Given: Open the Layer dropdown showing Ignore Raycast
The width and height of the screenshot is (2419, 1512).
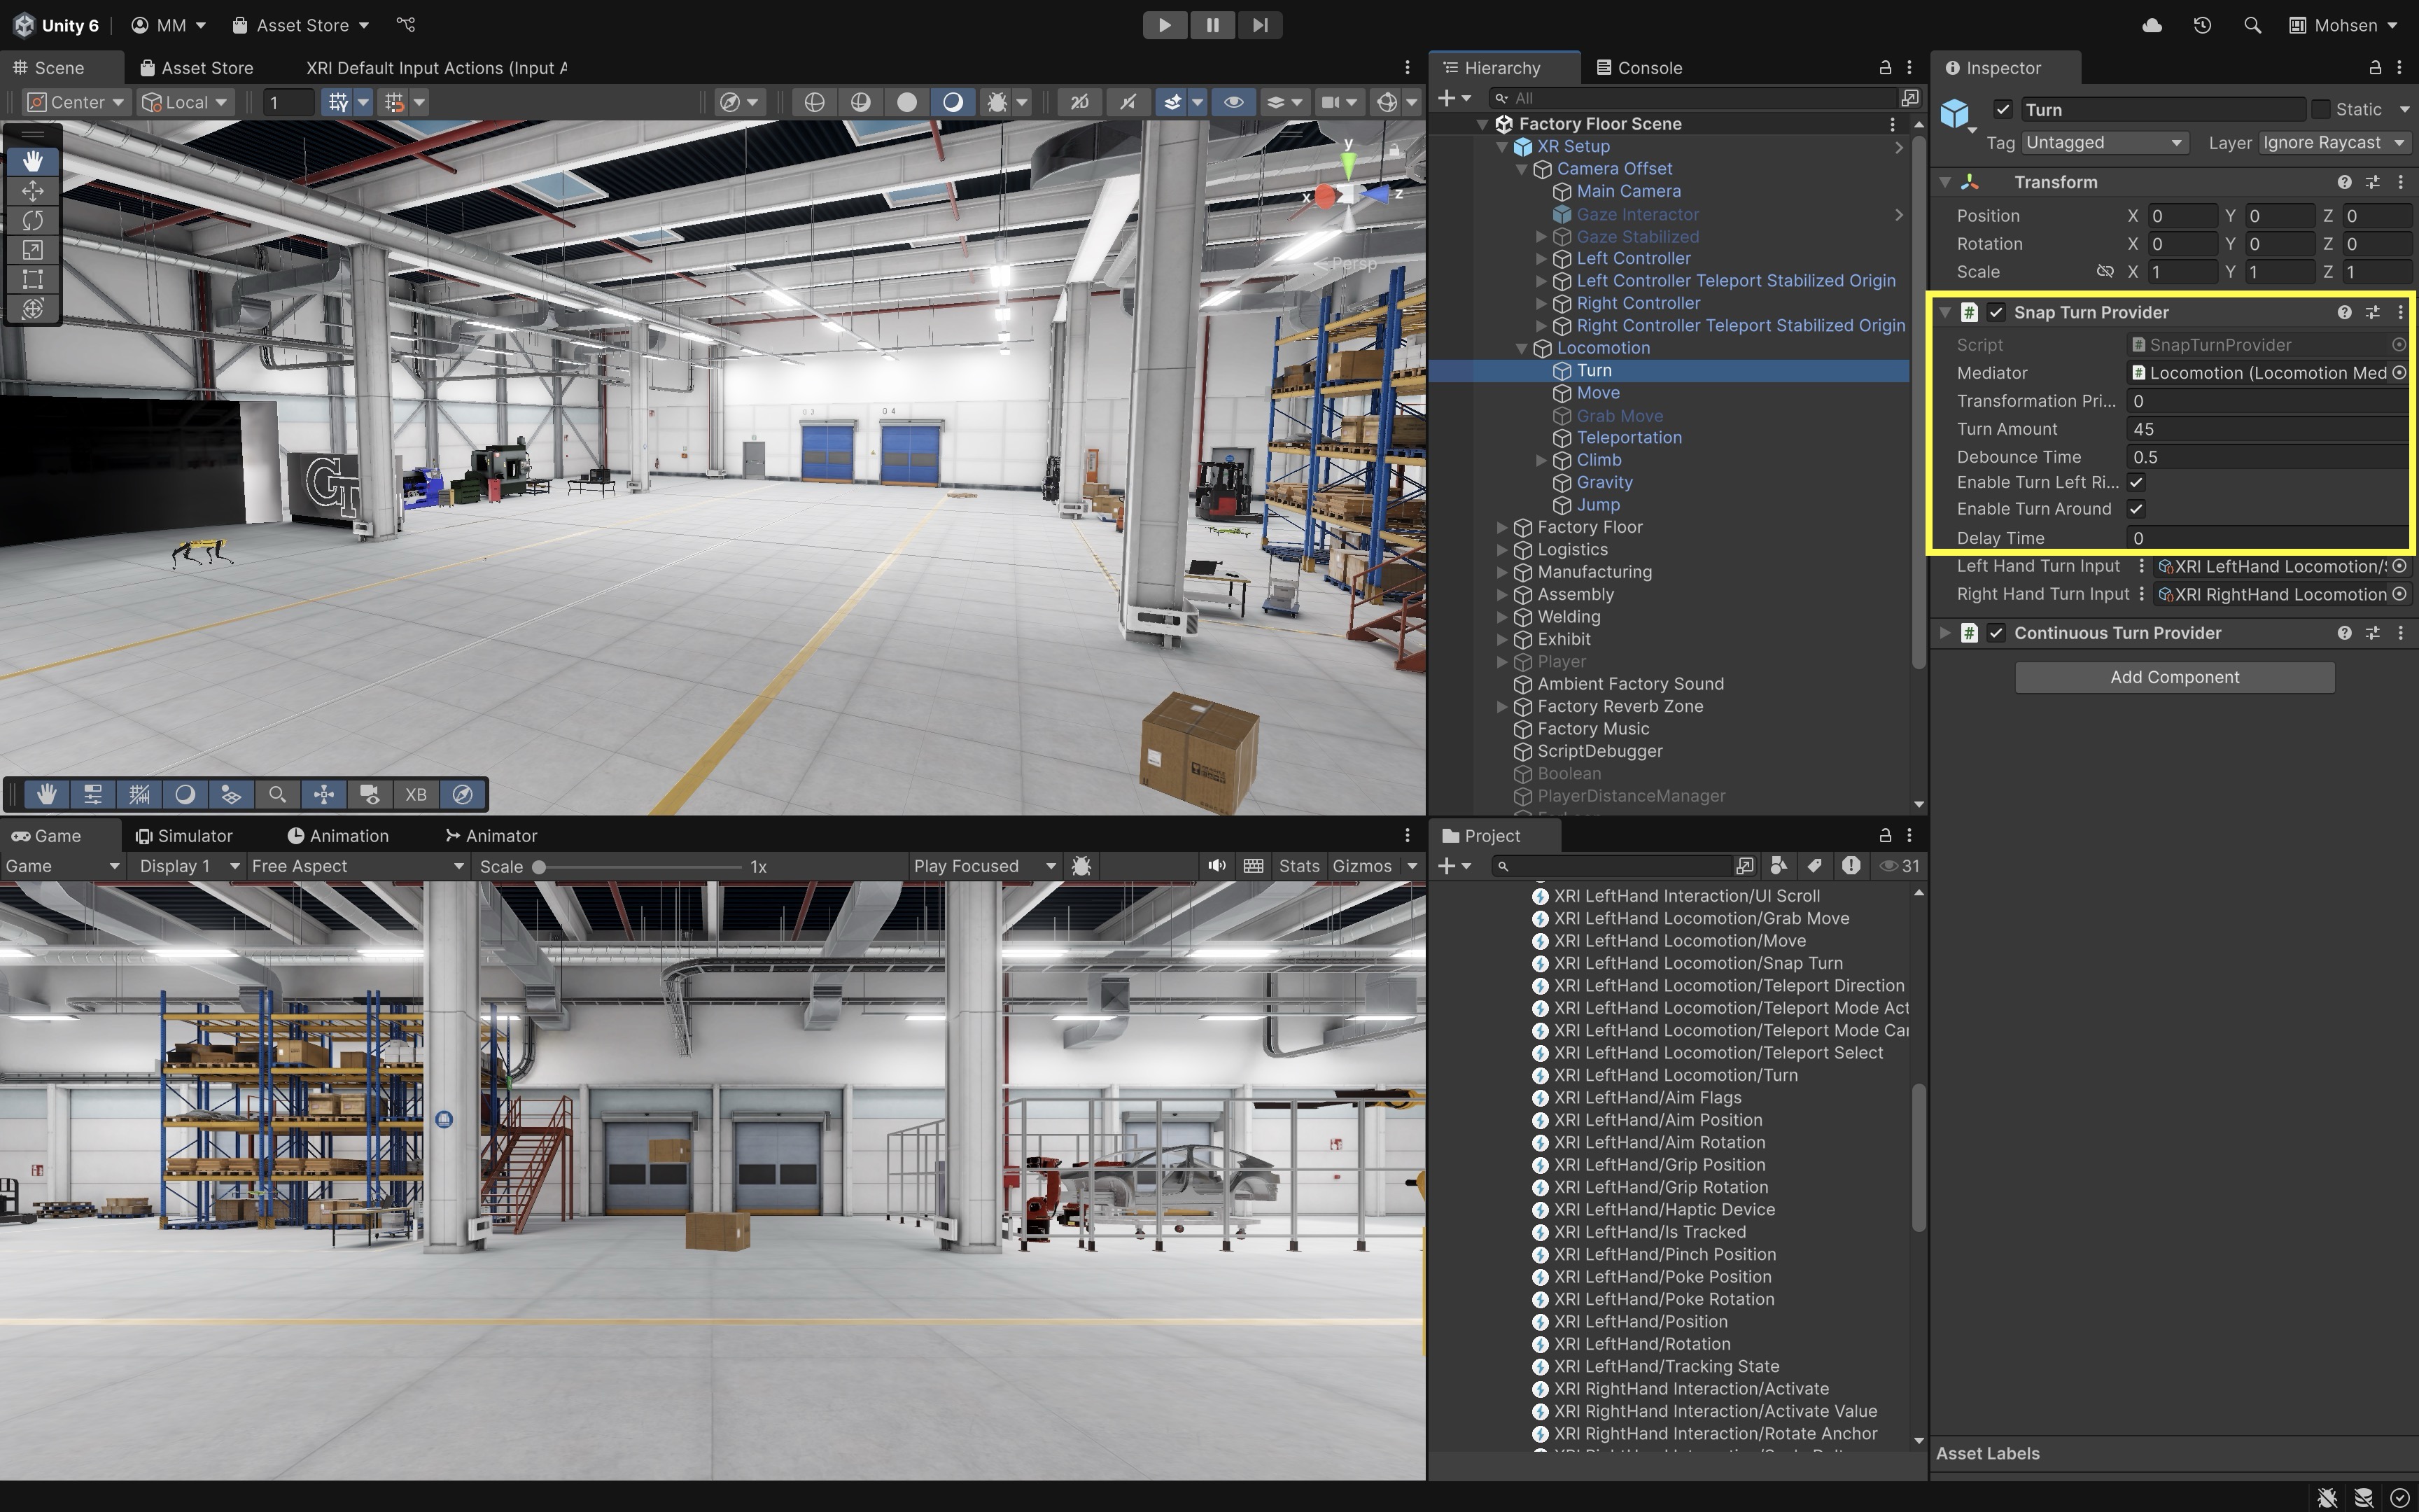Looking at the screenshot, I should pos(2332,143).
